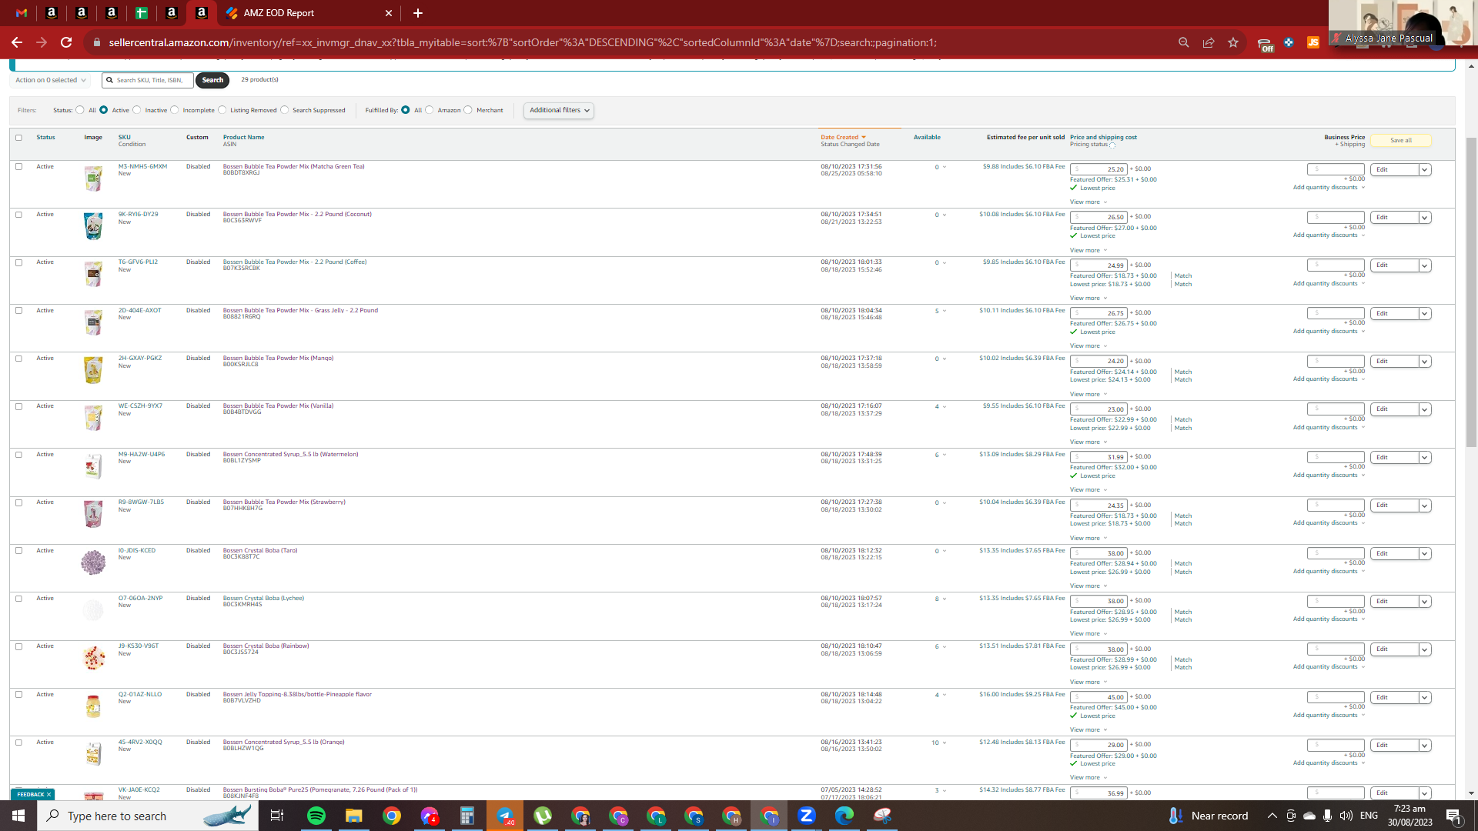Open uTorrent from the taskbar
Image resolution: width=1478 pixels, height=831 pixels.
coord(543,816)
